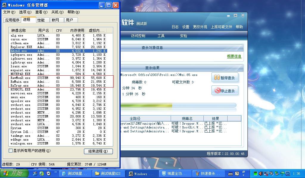Sort processes by CPU column header
This screenshot has height=178, width=305.
tap(59, 31)
